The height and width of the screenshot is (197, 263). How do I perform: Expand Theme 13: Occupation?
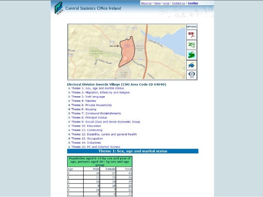[x=69, y=139]
